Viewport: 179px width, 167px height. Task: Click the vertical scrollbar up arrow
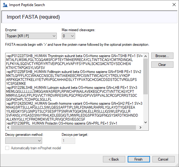pos(145,56)
